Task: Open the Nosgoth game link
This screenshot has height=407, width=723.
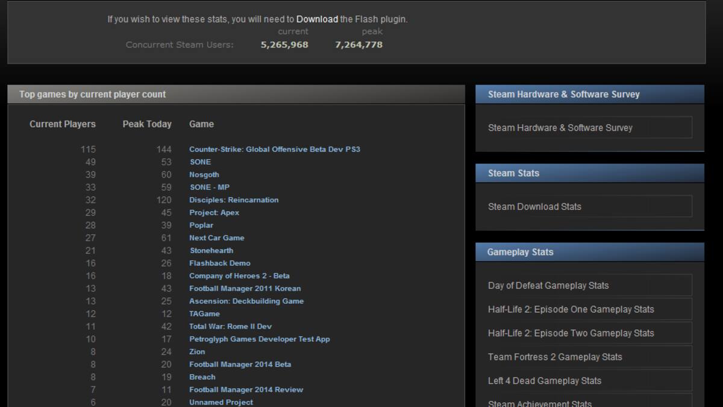Action: [x=204, y=174]
